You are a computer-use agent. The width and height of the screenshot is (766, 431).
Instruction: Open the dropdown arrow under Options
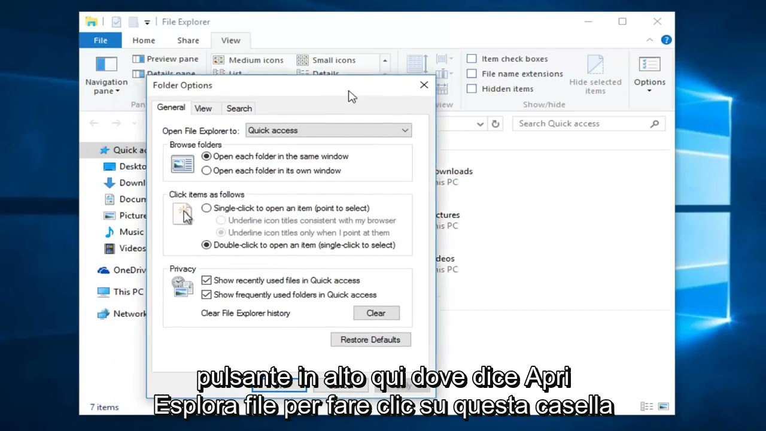click(650, 91)
